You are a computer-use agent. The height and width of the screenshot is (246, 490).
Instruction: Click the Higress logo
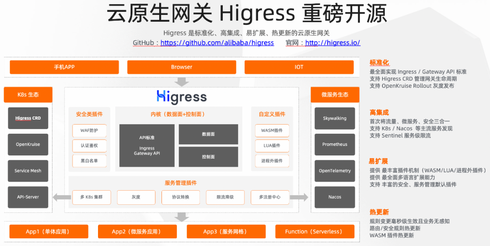tap(181, 97)
